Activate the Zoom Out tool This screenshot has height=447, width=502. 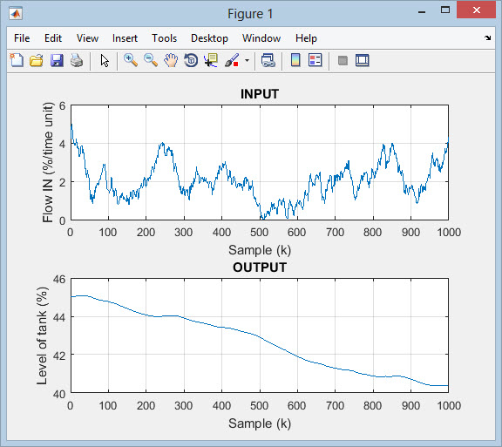tap(151, 60)
